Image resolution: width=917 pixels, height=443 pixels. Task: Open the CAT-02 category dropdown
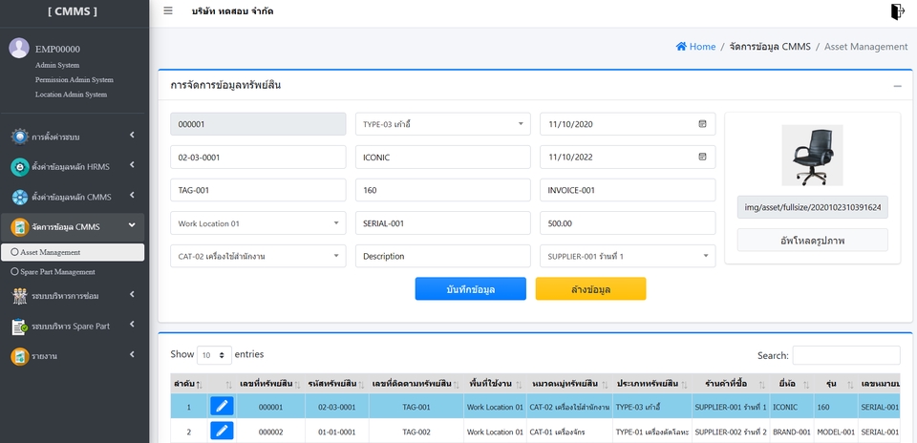[x=258, y=256]
